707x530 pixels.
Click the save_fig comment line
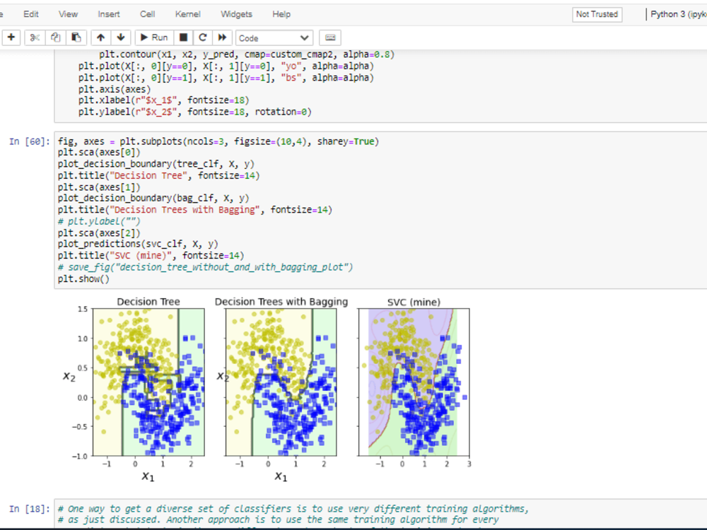click(x=205, y=267)
